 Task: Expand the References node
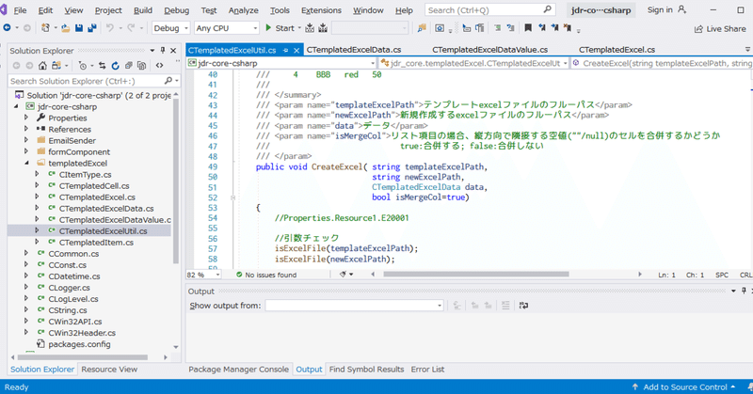pyautogui.click(x=27, y=129)
